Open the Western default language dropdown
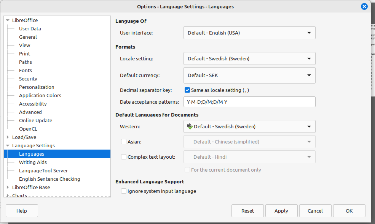 (249, 126)
